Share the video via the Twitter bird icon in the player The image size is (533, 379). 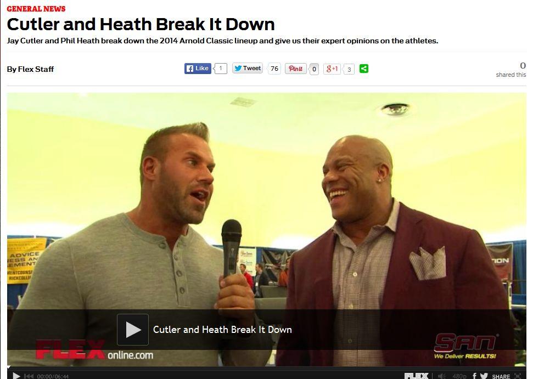coord(484,376)
